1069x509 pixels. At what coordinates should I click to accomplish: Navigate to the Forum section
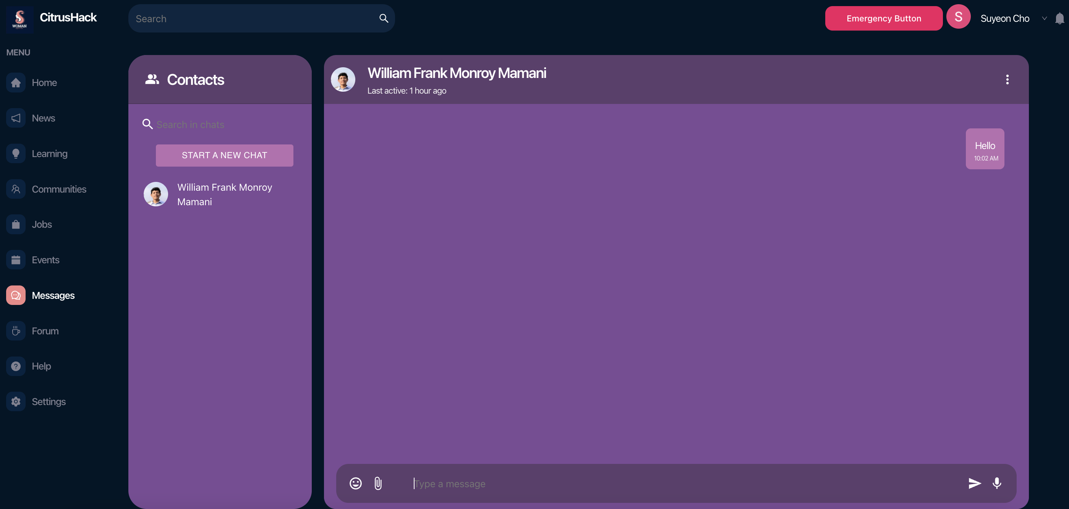click(x=45, y=331)
